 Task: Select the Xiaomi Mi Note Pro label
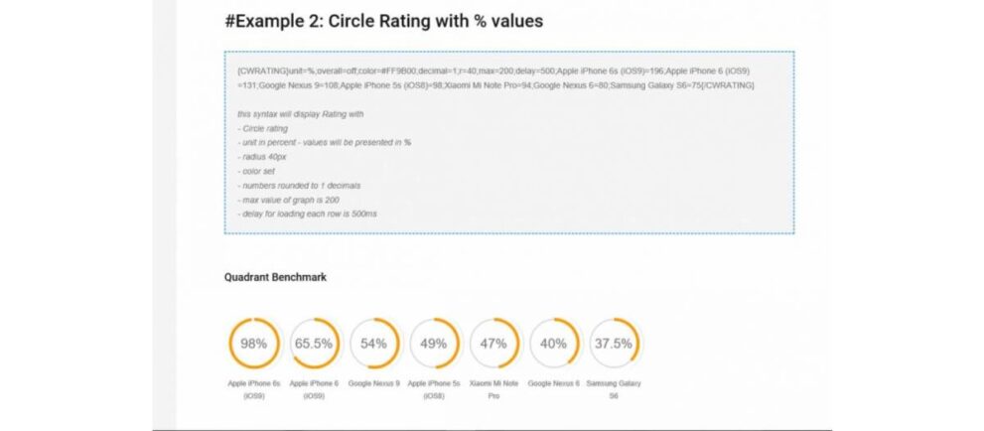[493, 389]
